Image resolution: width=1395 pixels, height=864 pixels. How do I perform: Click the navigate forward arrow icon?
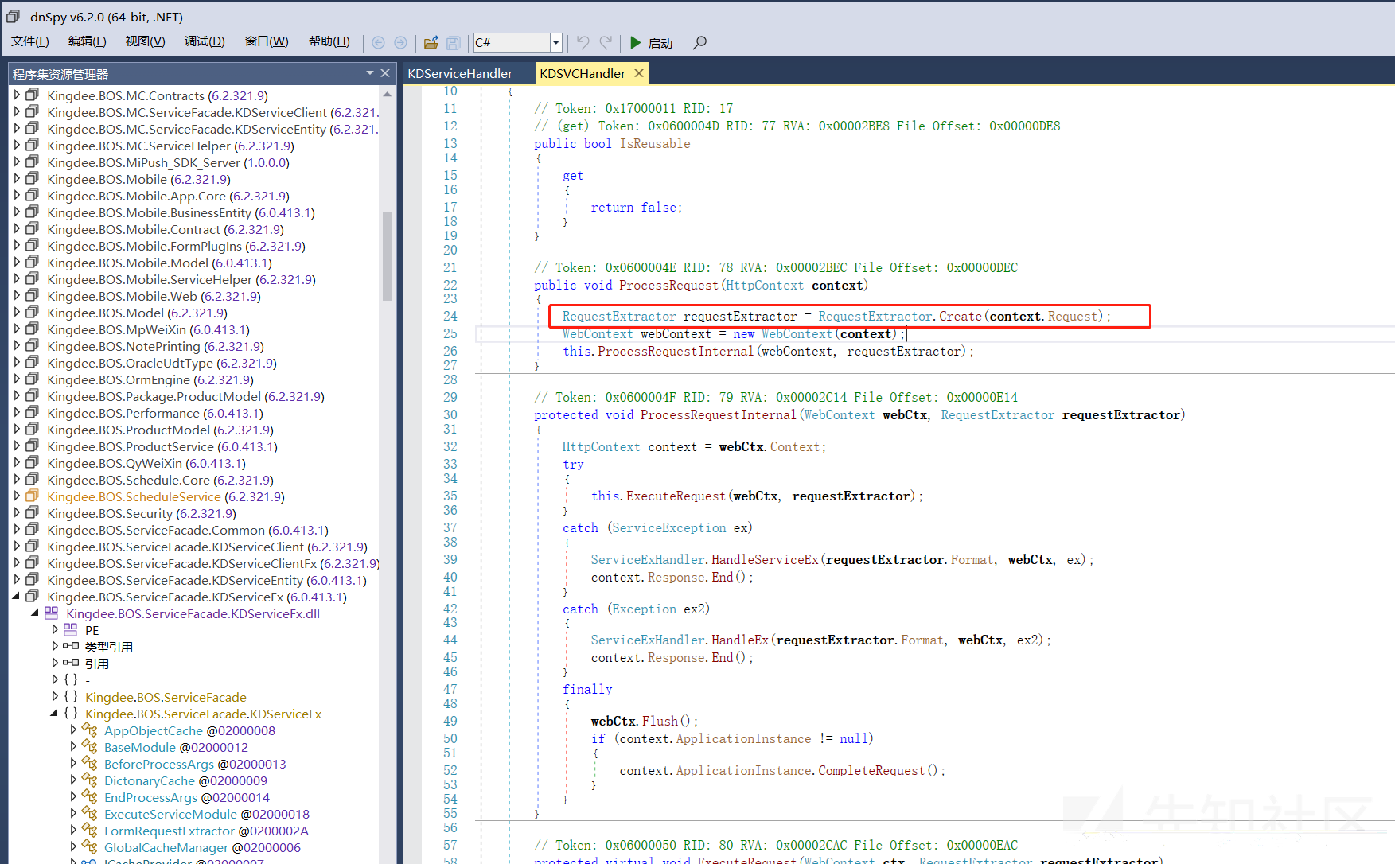coord(401,43)
